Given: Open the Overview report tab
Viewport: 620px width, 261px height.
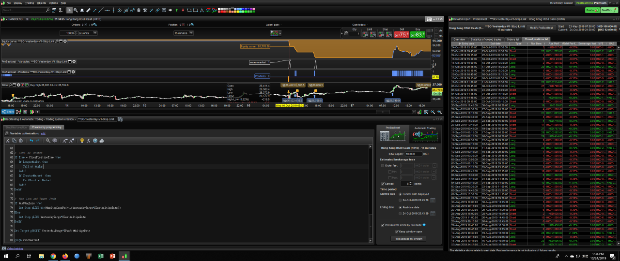Looking at the screenshot, I should click(459, 39).
